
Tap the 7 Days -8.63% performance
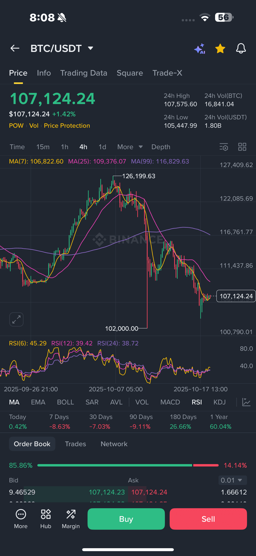click(x=60, y=422)
